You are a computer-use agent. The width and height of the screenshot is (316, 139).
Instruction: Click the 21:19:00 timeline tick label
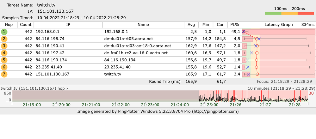coord(32,105)
